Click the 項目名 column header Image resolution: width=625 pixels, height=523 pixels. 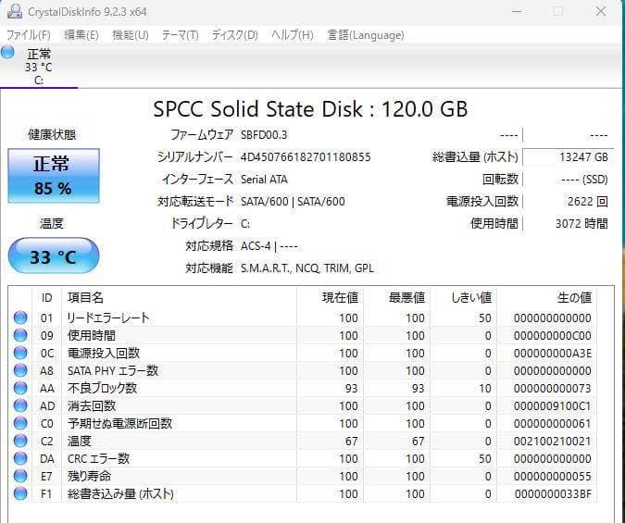180,297
